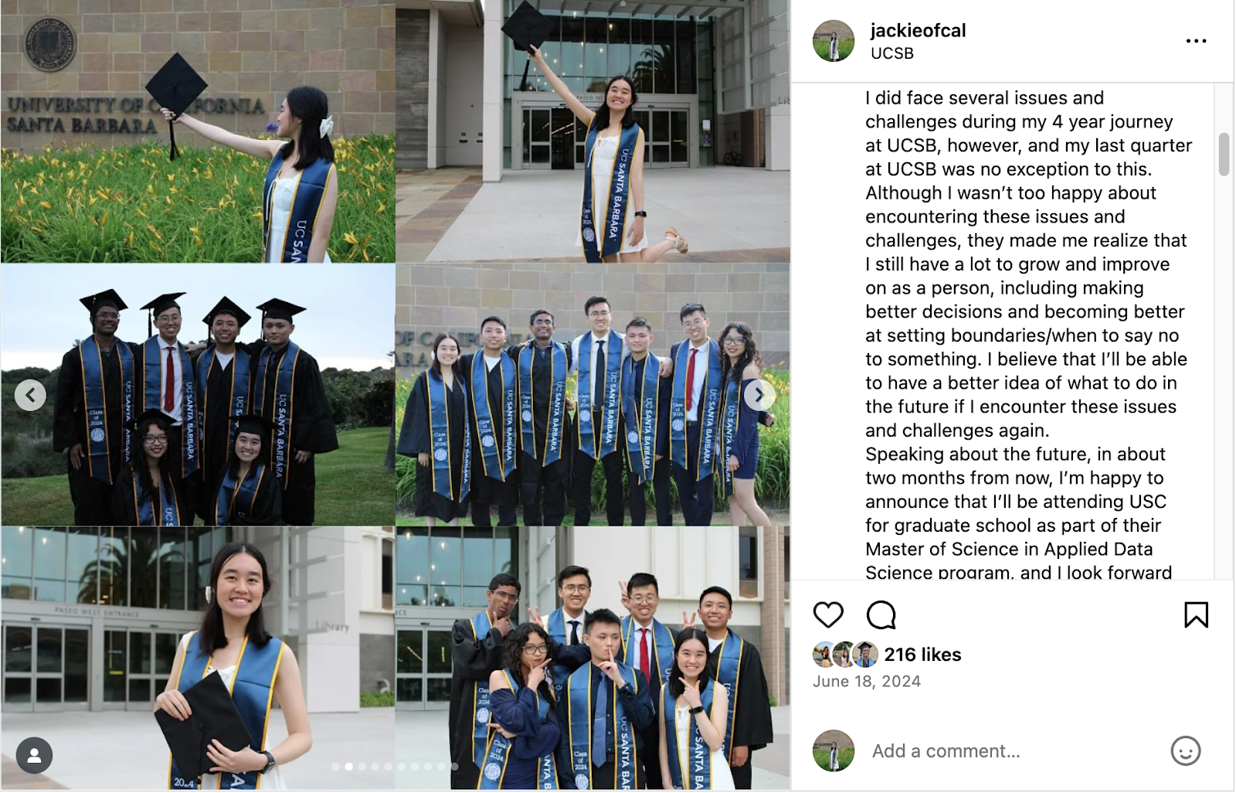Image resolution: width=1236 pixels, height=793 pixels.
Task: Click the caption scrollbar thumb
Action: click(1224, 155)
